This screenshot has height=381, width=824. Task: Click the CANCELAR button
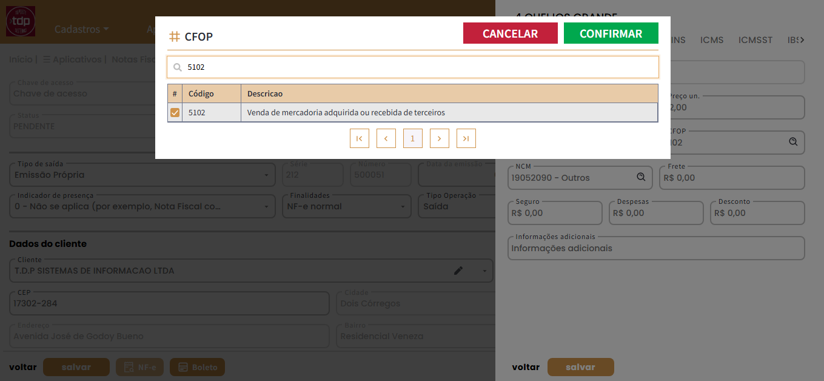(510, 33)
